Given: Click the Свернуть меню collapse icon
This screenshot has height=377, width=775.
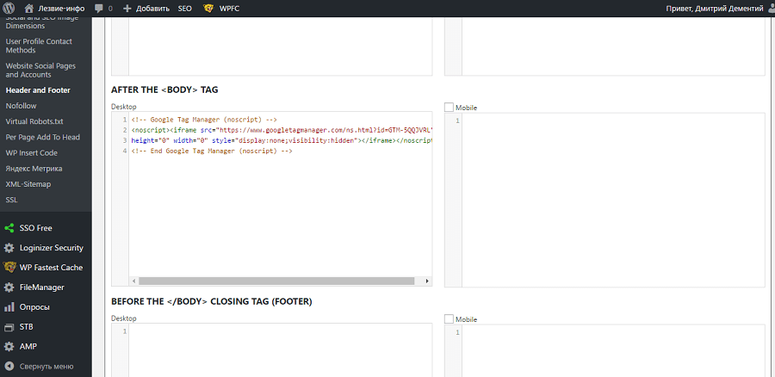Looking at the screenshot, I should tap(9, 366).
